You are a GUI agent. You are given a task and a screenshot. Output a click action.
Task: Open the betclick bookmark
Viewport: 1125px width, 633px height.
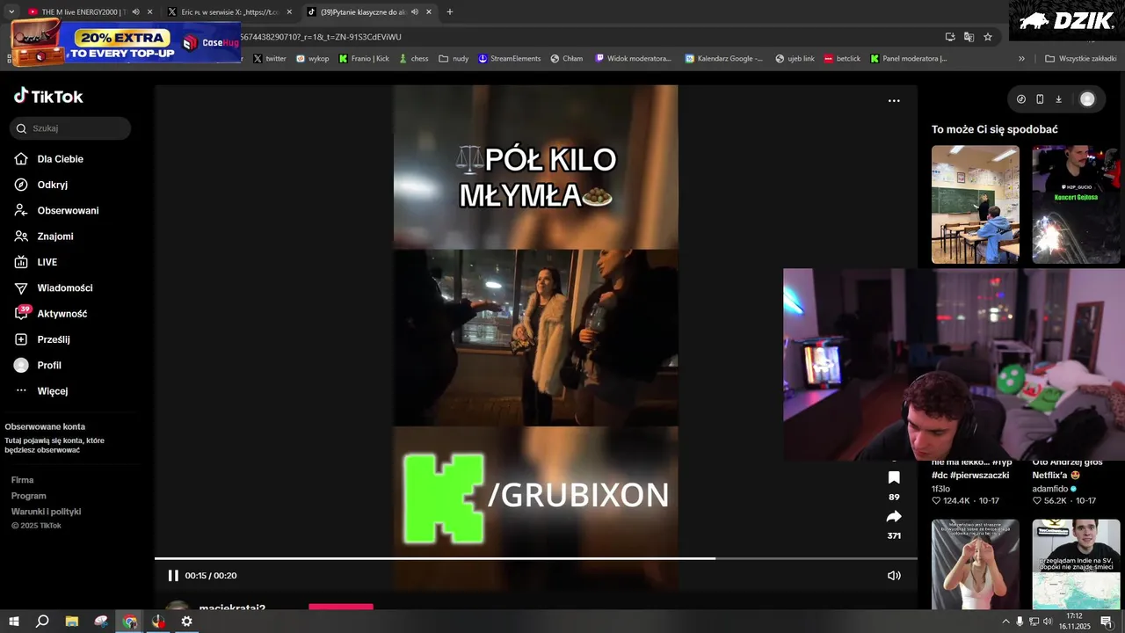[x=842, y=59]
